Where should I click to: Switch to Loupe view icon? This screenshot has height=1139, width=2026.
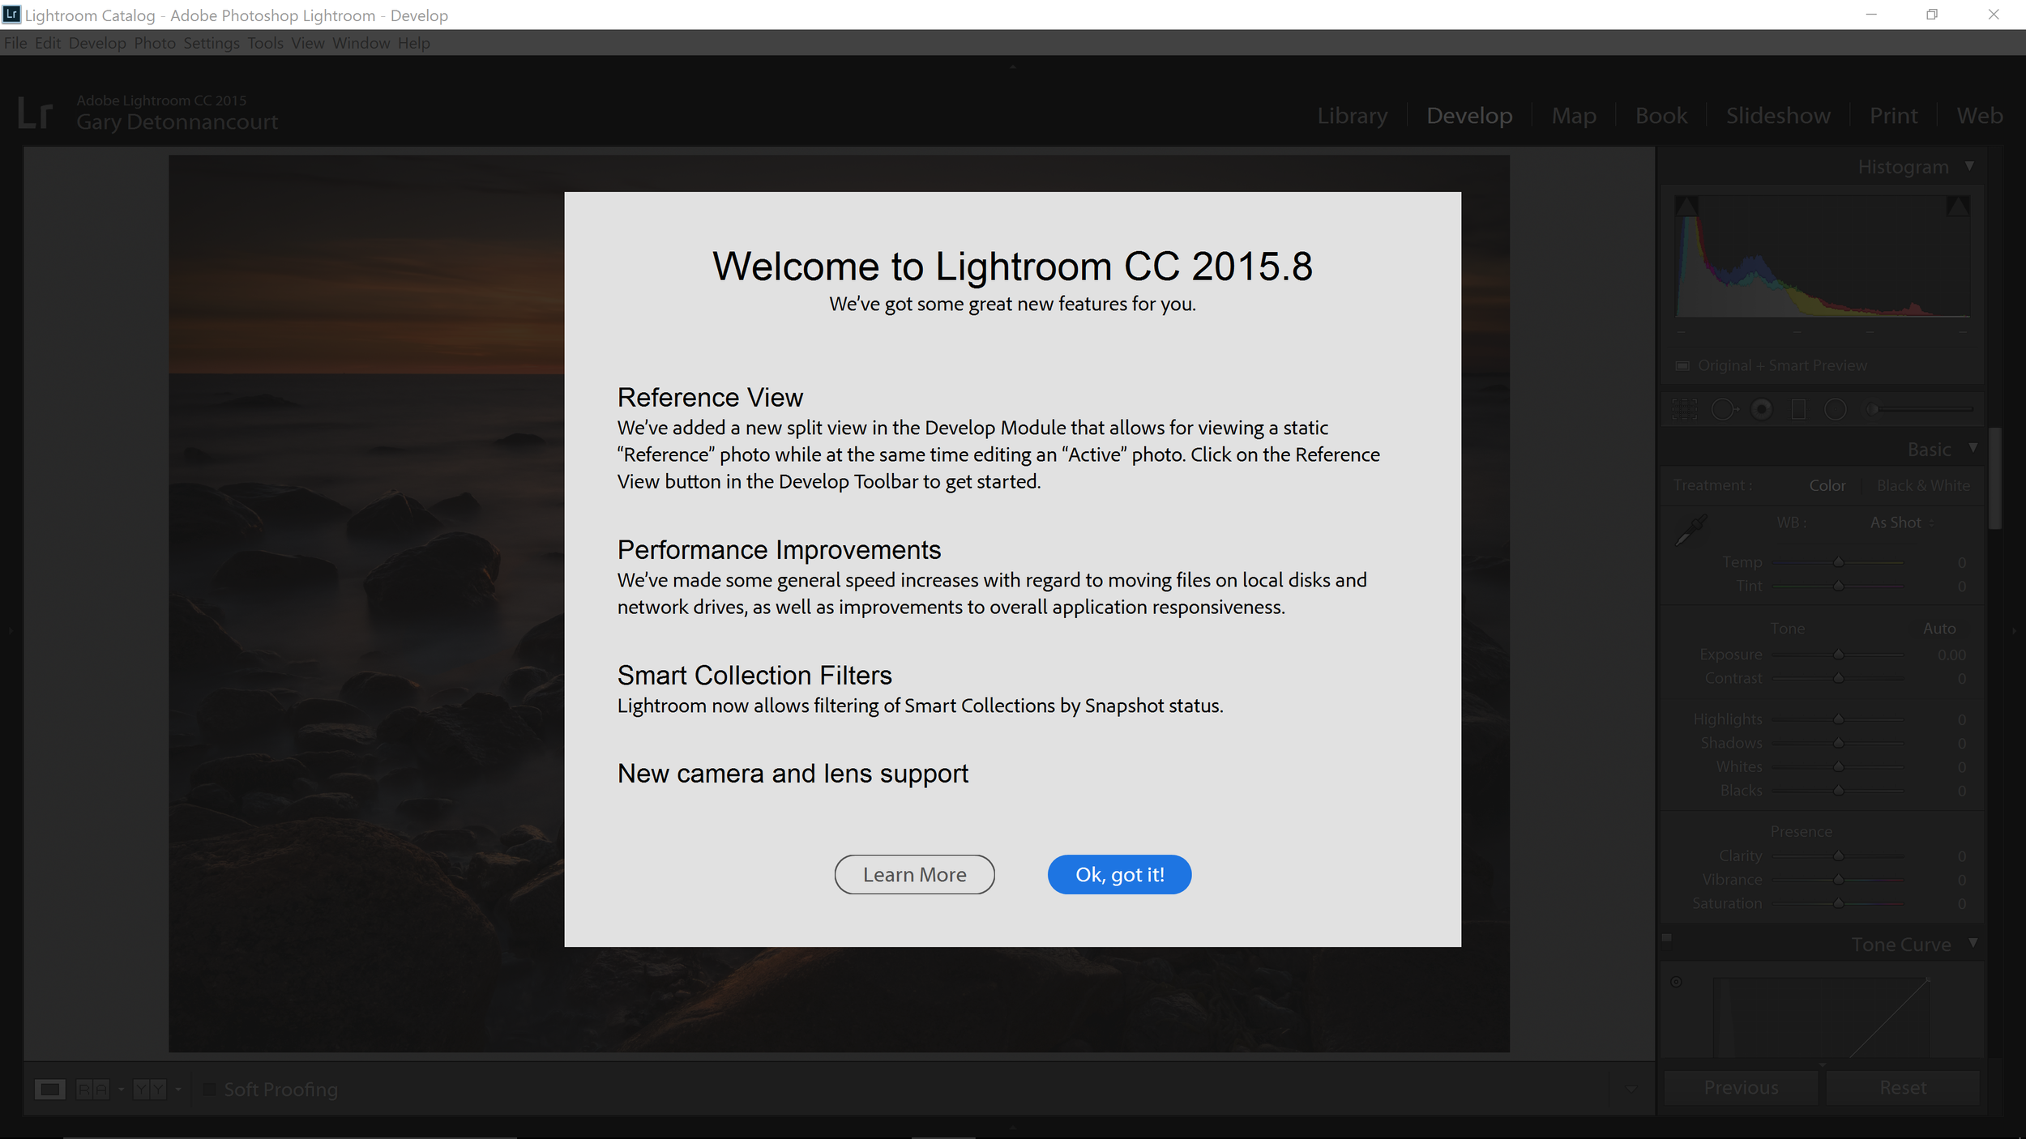tap(49, 1090)
